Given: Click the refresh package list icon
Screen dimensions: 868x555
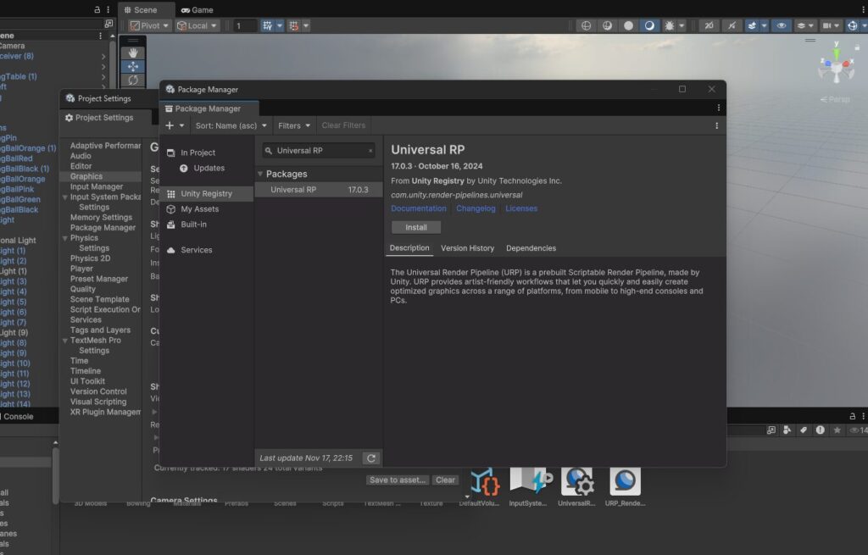Looking at the screenshot, I should tap(371, 458).
